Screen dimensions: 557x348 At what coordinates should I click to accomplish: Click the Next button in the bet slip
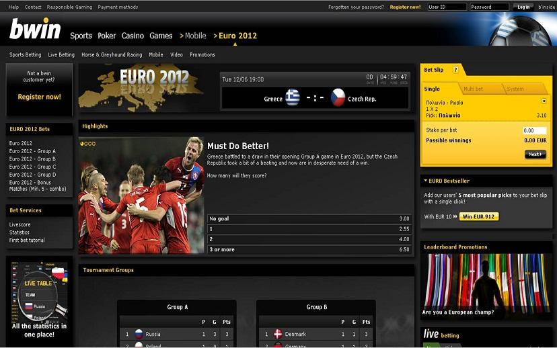point(535,155)
